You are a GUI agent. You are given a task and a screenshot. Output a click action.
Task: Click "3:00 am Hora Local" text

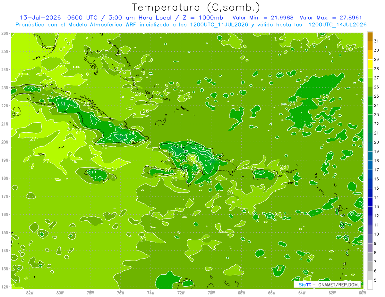pos(141,18)
